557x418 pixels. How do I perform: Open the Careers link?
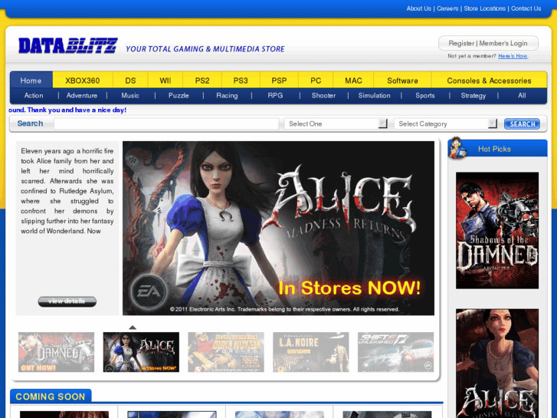pyautogui.click(x=447, y=8)
